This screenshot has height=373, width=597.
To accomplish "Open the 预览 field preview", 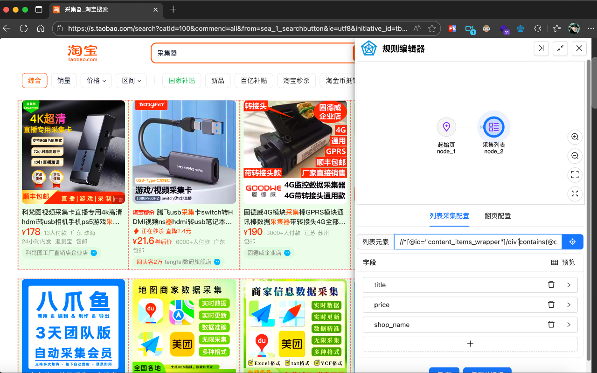I will [x=563, y=262].
